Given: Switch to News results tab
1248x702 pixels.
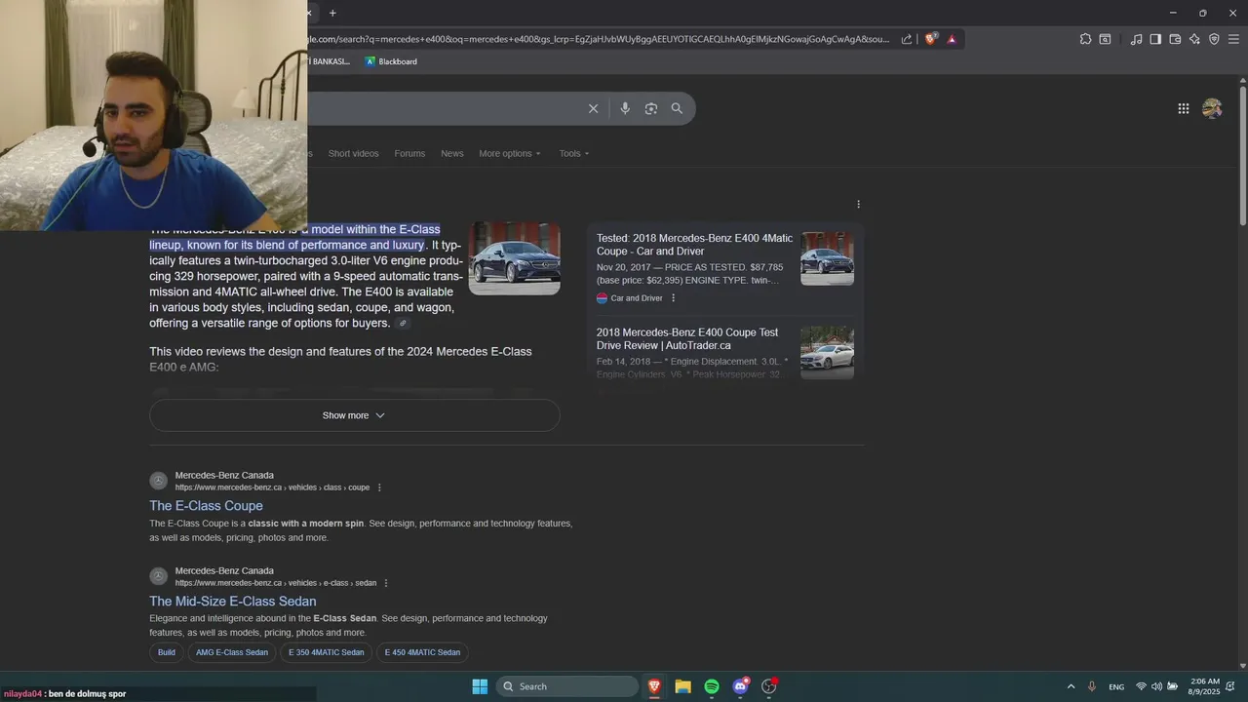Looking at the screenshot, I should pyautogui.click(x=452, y=153).
